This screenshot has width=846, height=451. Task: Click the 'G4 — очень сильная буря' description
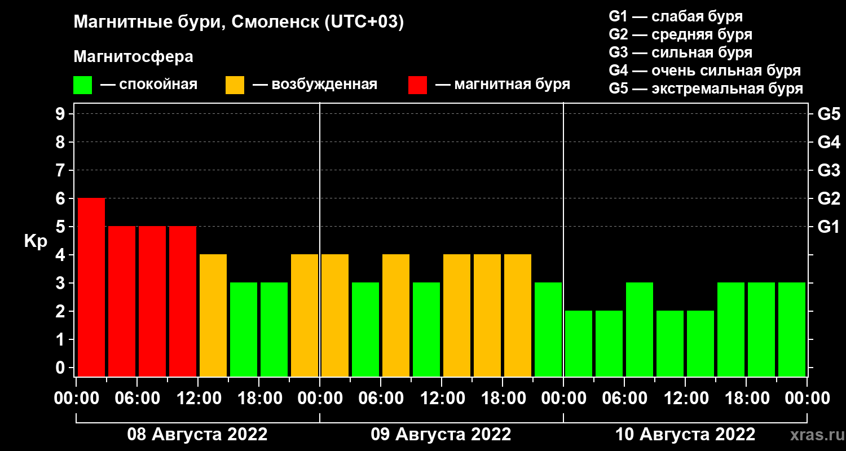705,70
